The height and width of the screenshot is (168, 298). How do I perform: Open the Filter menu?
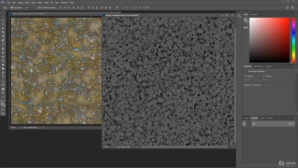click(x=46, y=3)
